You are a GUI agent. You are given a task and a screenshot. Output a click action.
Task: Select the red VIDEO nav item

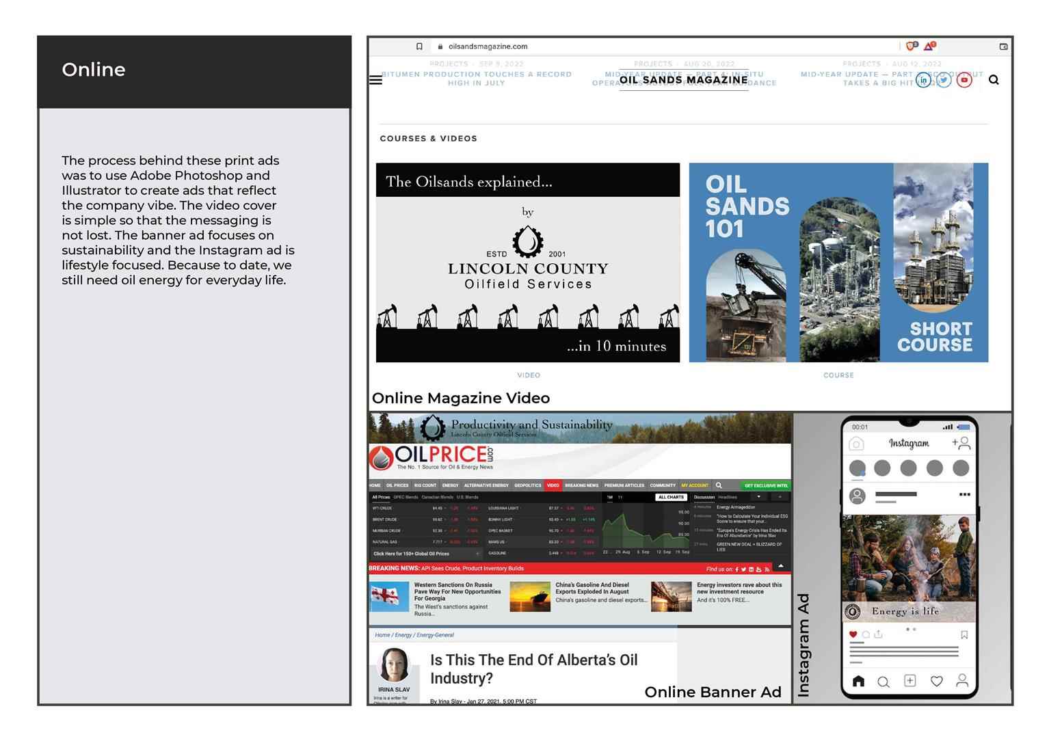(x=553, y=485)
